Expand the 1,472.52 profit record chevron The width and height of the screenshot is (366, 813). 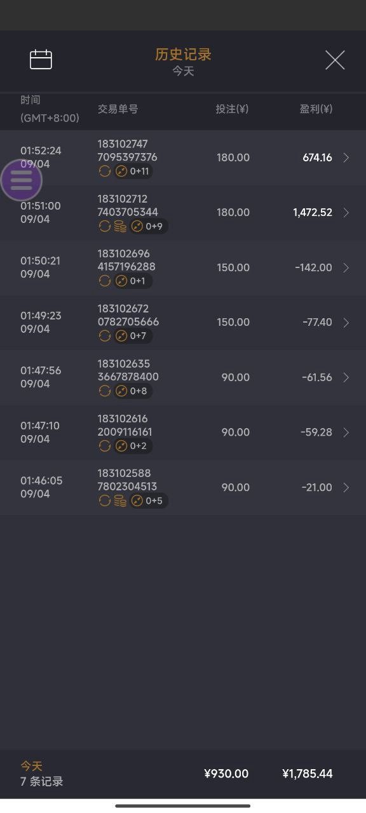pyautogui.click(x=346, y=212)
